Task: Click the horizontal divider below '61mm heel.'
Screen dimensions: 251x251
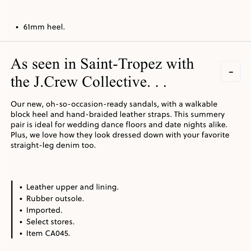Action: coord(125,41)
